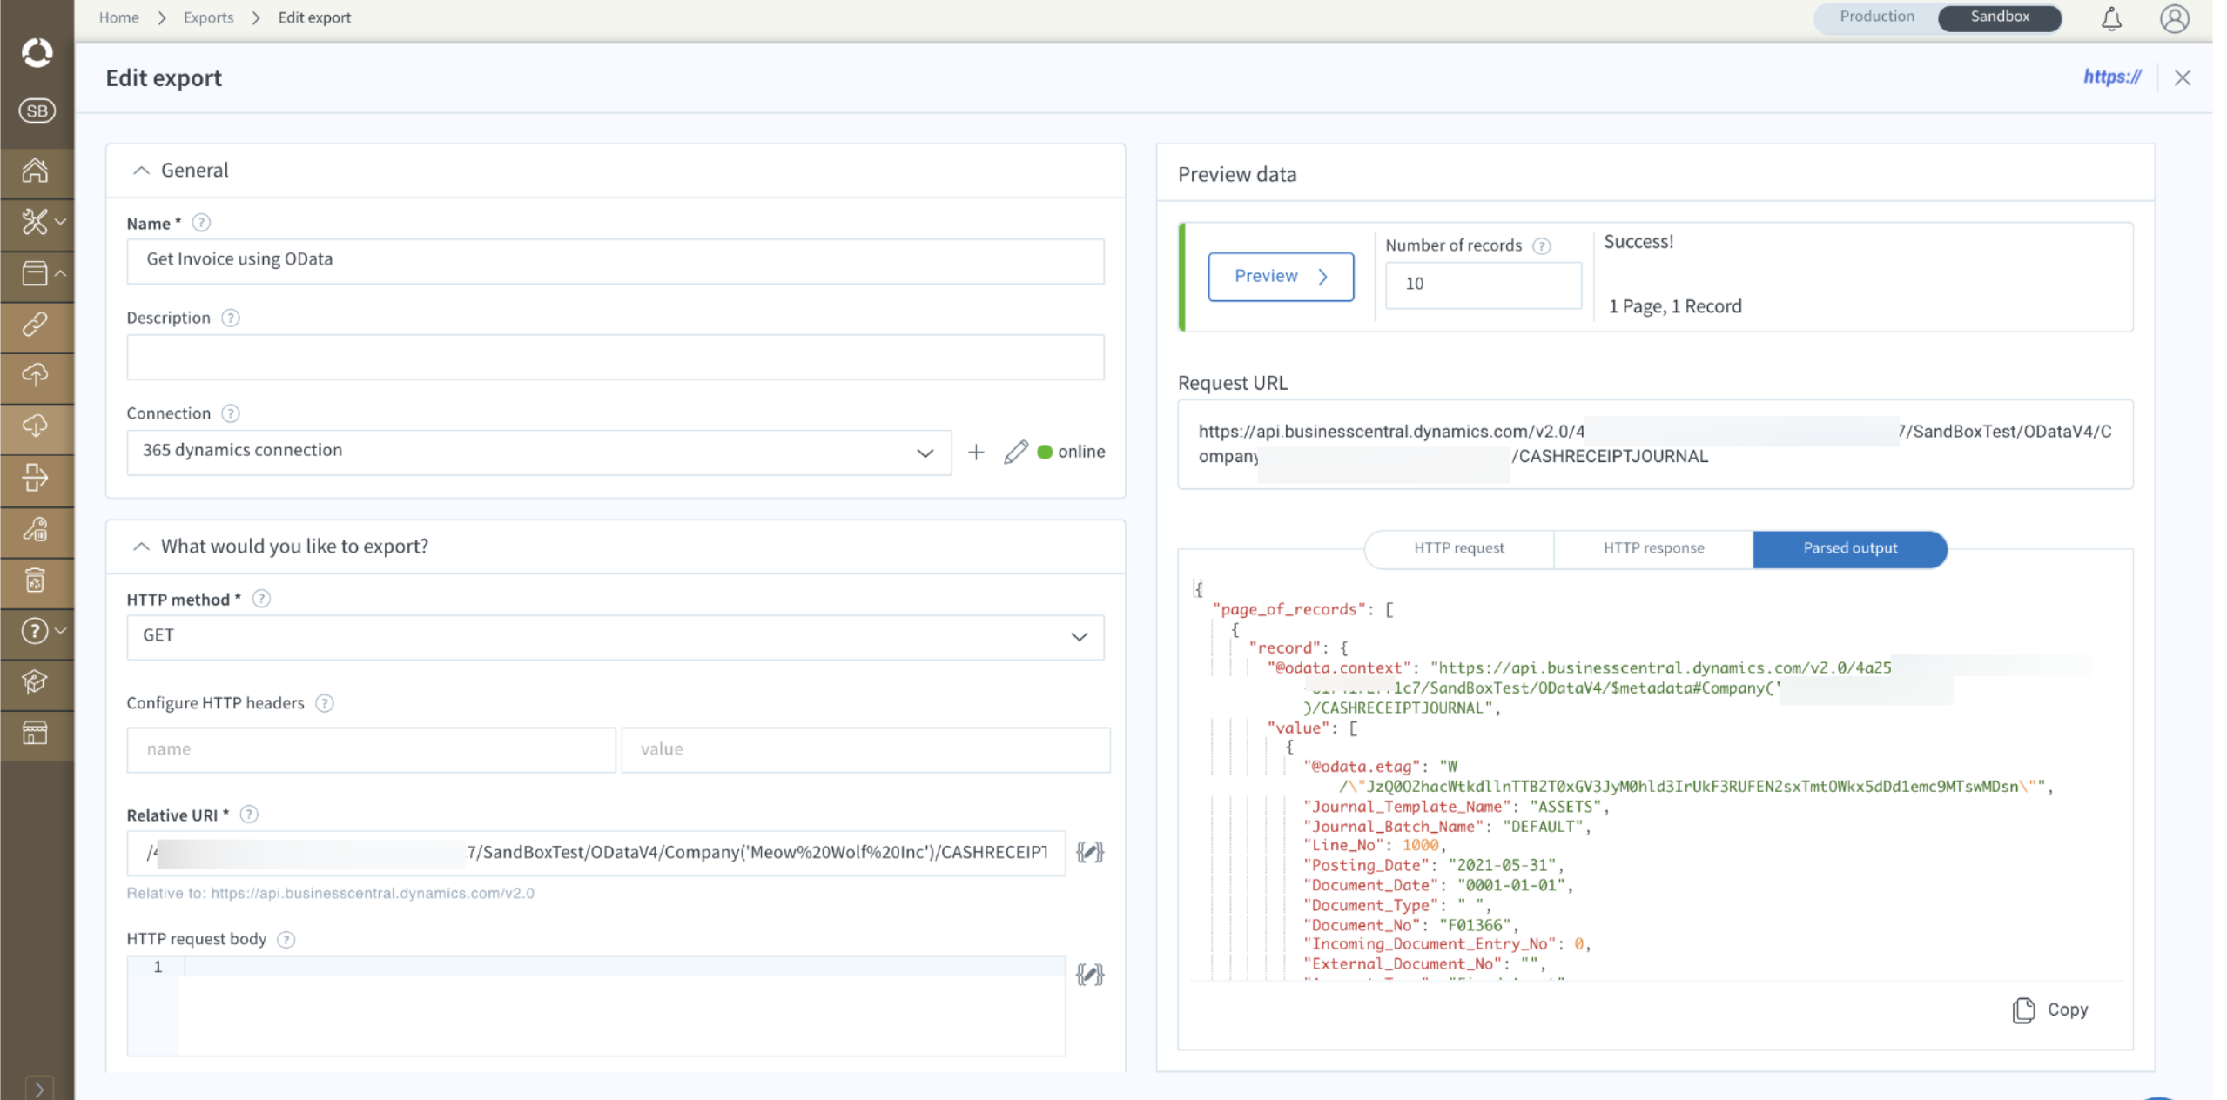This screenshot has width=2227, height=1100.
Task: Click help icon next to Name
Action: pos(201,223)
